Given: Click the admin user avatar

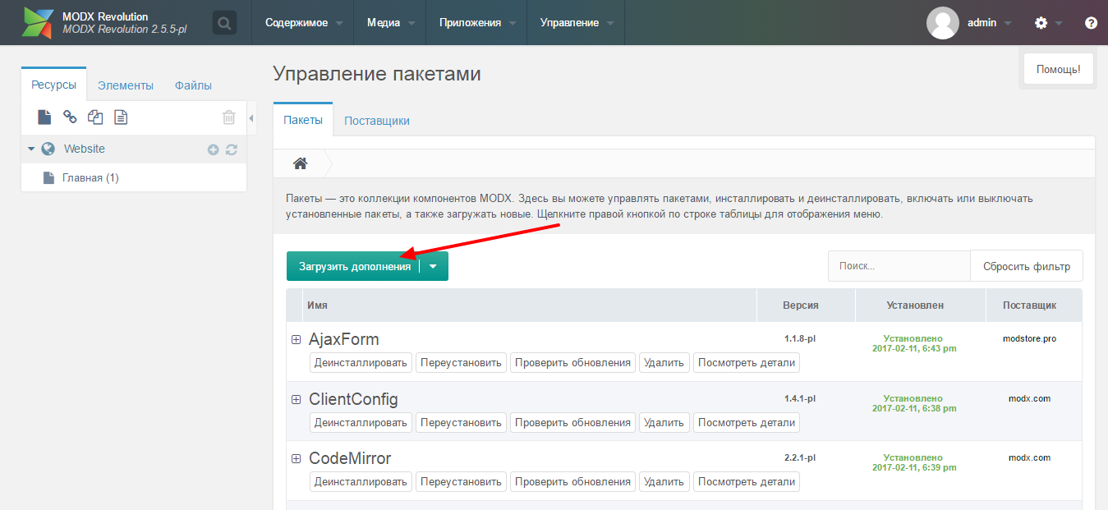Looking at the screenshot, I should (943, 23).
